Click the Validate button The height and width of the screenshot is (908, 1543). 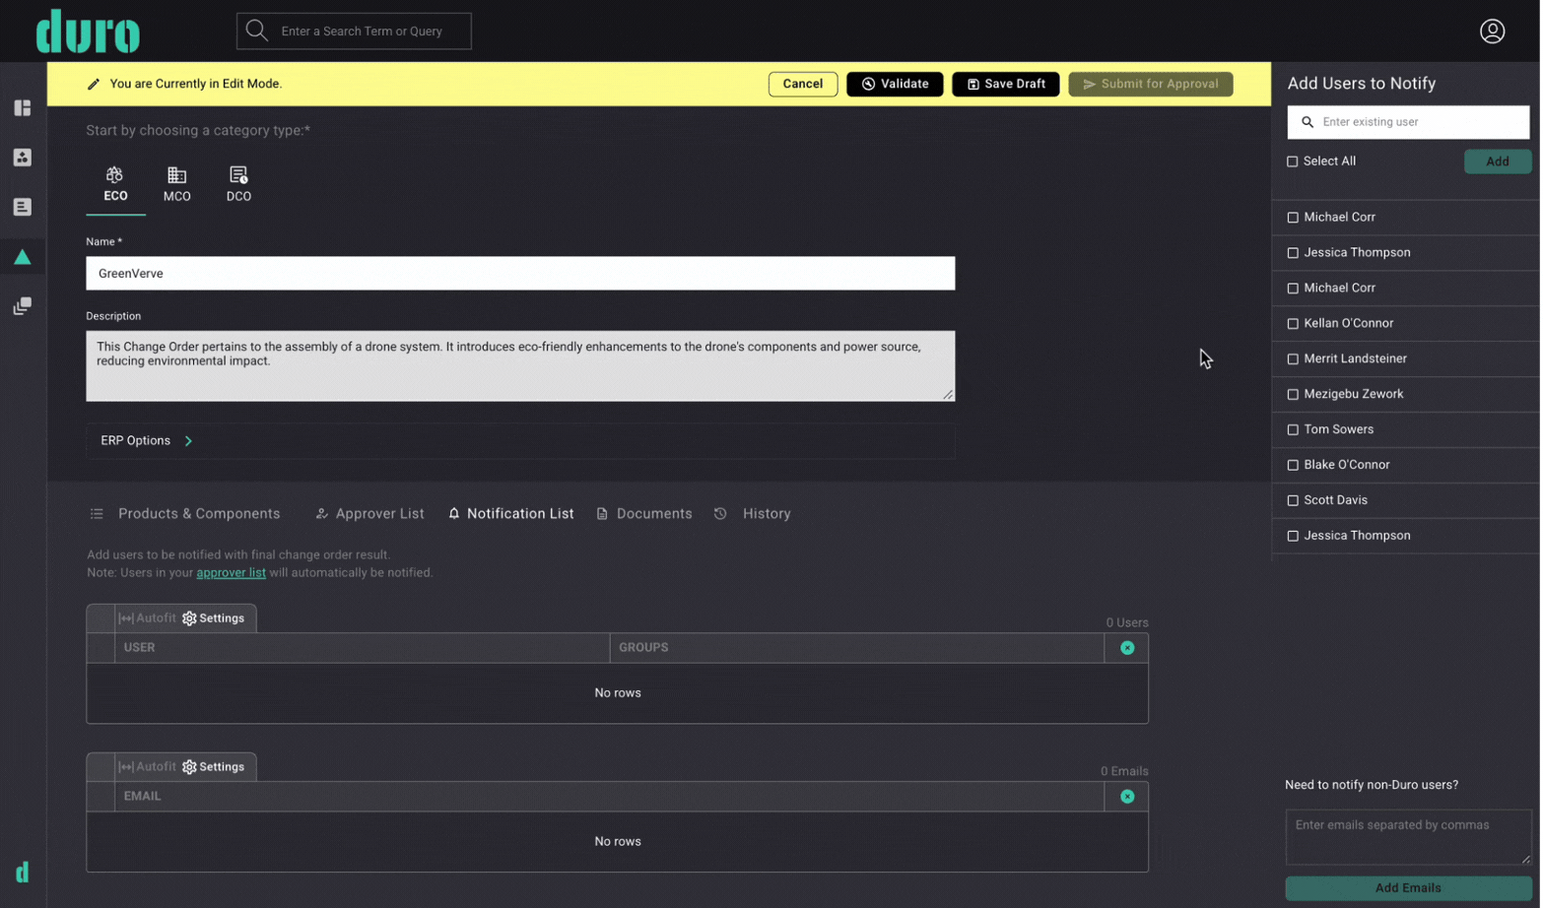tap(896, 85)
